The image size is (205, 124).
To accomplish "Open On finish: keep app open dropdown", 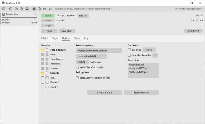I will pyautogui.click(x=189, y=9).
